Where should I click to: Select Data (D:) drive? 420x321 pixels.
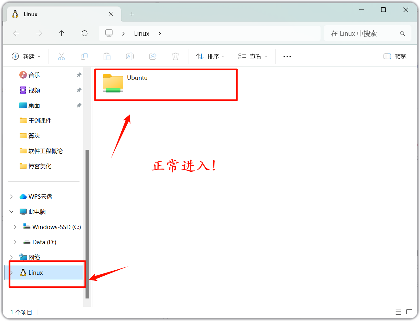[x=44, y=242]
